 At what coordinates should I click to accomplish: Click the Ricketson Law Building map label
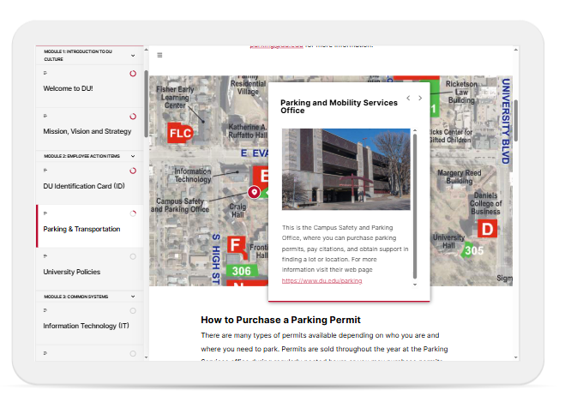[461, 92]
